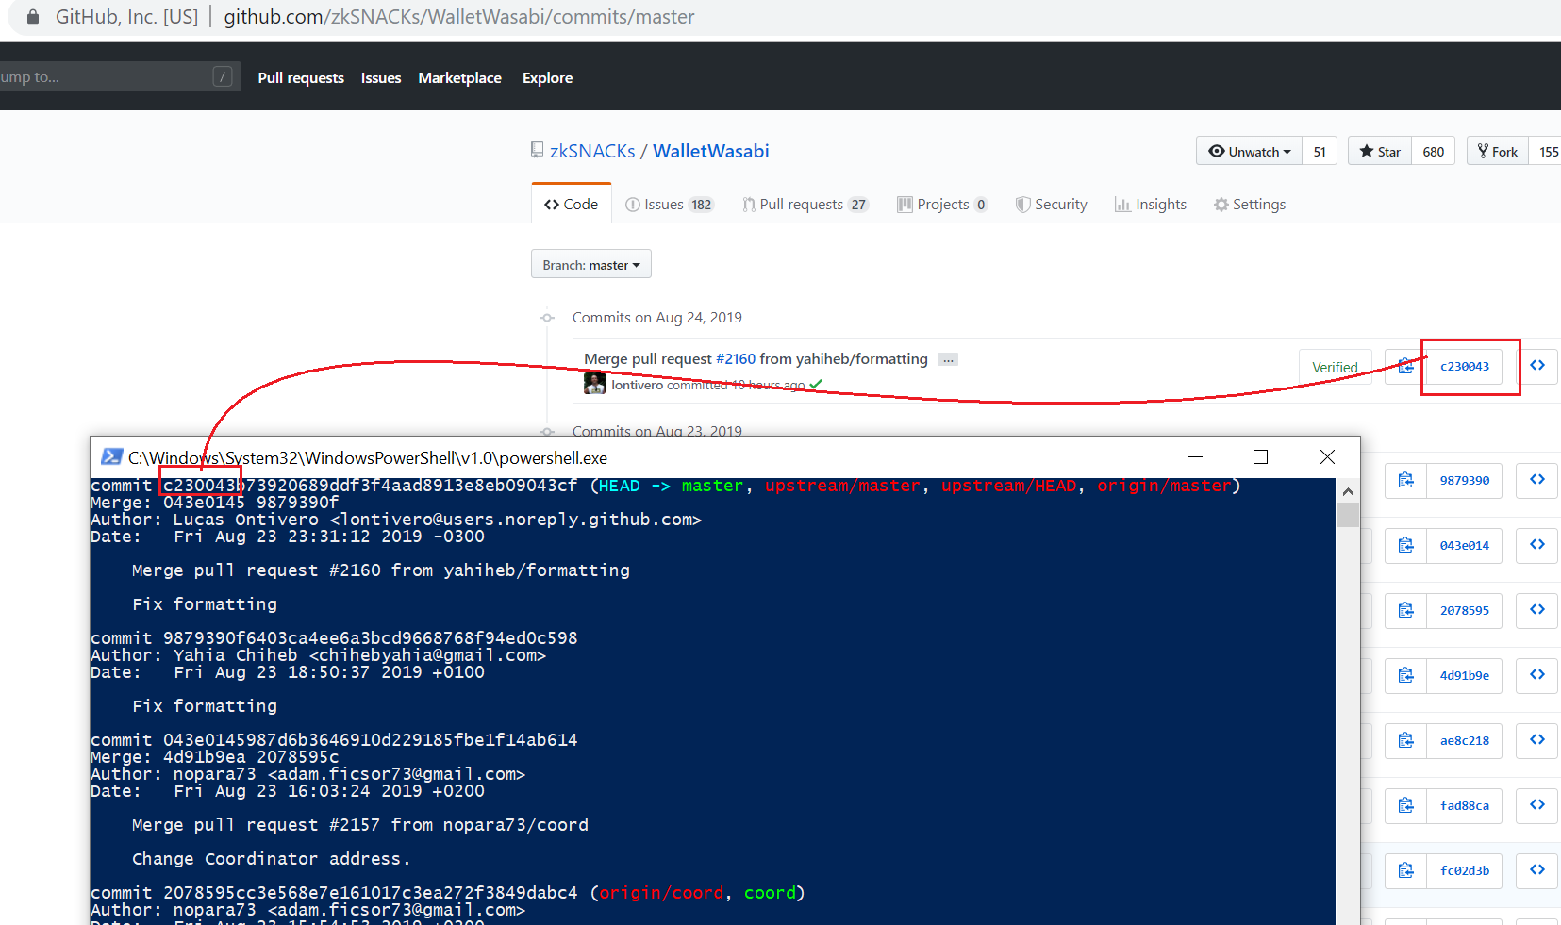Viewport: 1561px width, 925px height.
Task: Copy full SHA for commit fad88ca
Action: [x=1405, y=805]
